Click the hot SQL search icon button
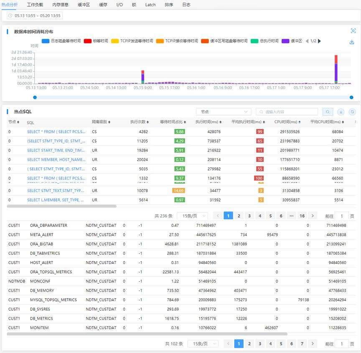 (x=328, y=112)
